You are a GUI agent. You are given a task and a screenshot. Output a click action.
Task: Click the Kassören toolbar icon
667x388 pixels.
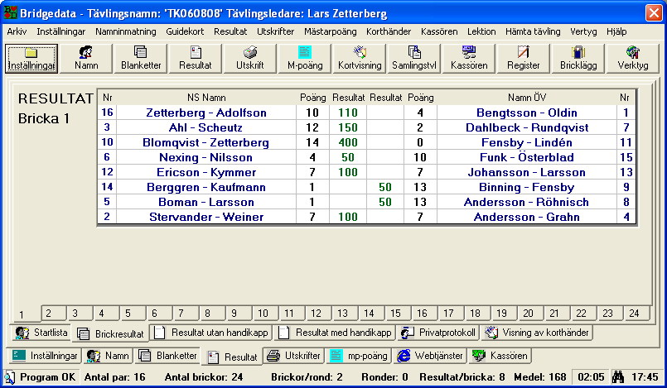(x=468, y=58)
